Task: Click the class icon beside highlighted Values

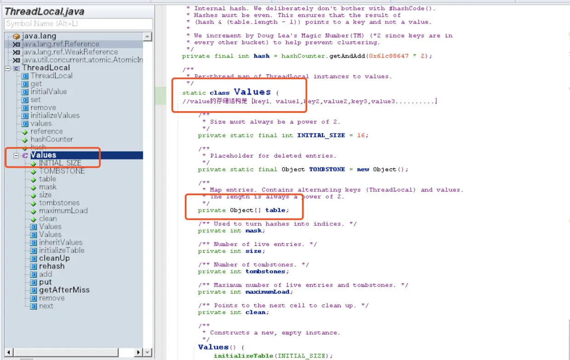Action: (25, 156)
